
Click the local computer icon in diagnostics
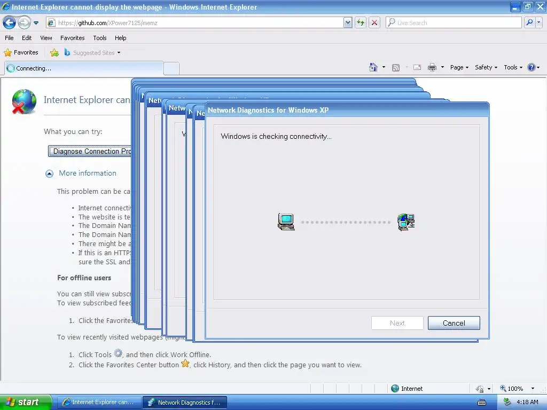[x=286, y=222]
